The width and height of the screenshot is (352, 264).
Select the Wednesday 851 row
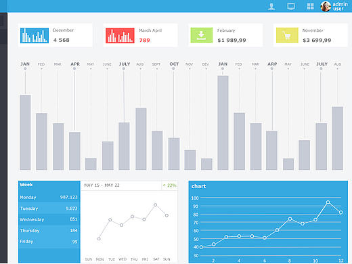click(x=49, y=219)
